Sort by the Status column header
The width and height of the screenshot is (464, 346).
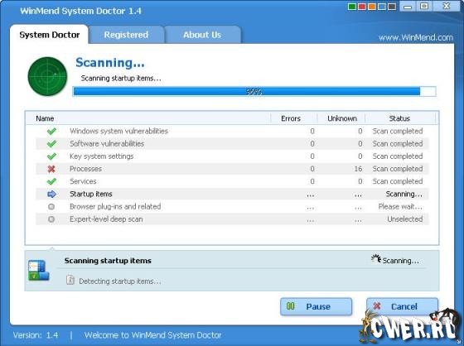399,118
